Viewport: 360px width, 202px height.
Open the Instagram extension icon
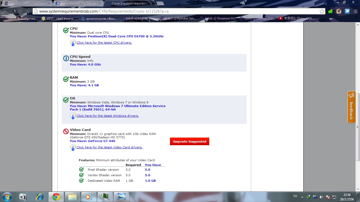click(x=339, y=11)
